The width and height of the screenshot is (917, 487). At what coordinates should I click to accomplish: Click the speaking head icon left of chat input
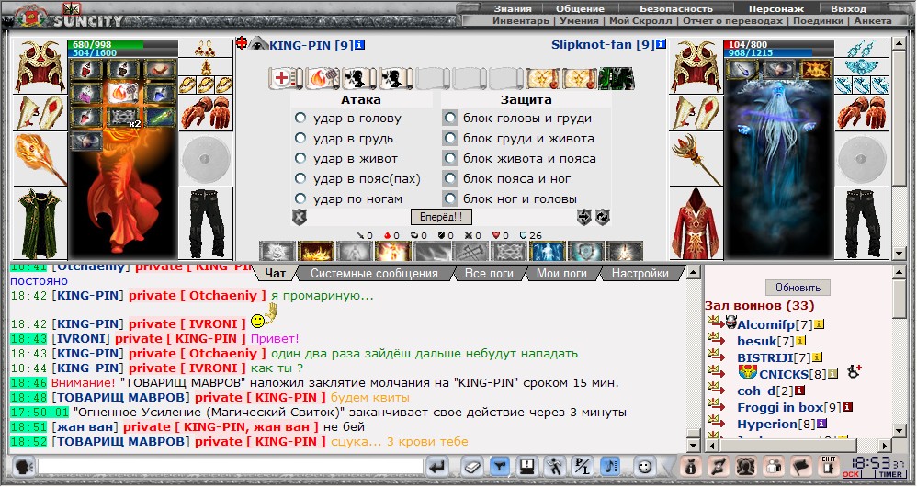[x=23, y=467]
